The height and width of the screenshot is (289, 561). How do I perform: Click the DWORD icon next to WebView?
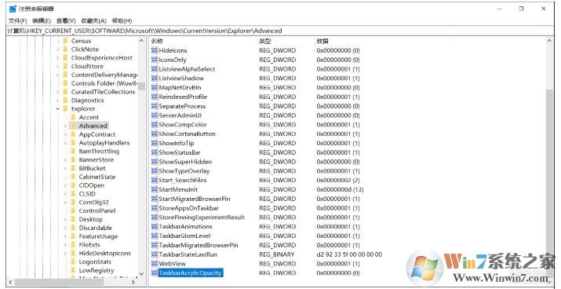(155, 264)
